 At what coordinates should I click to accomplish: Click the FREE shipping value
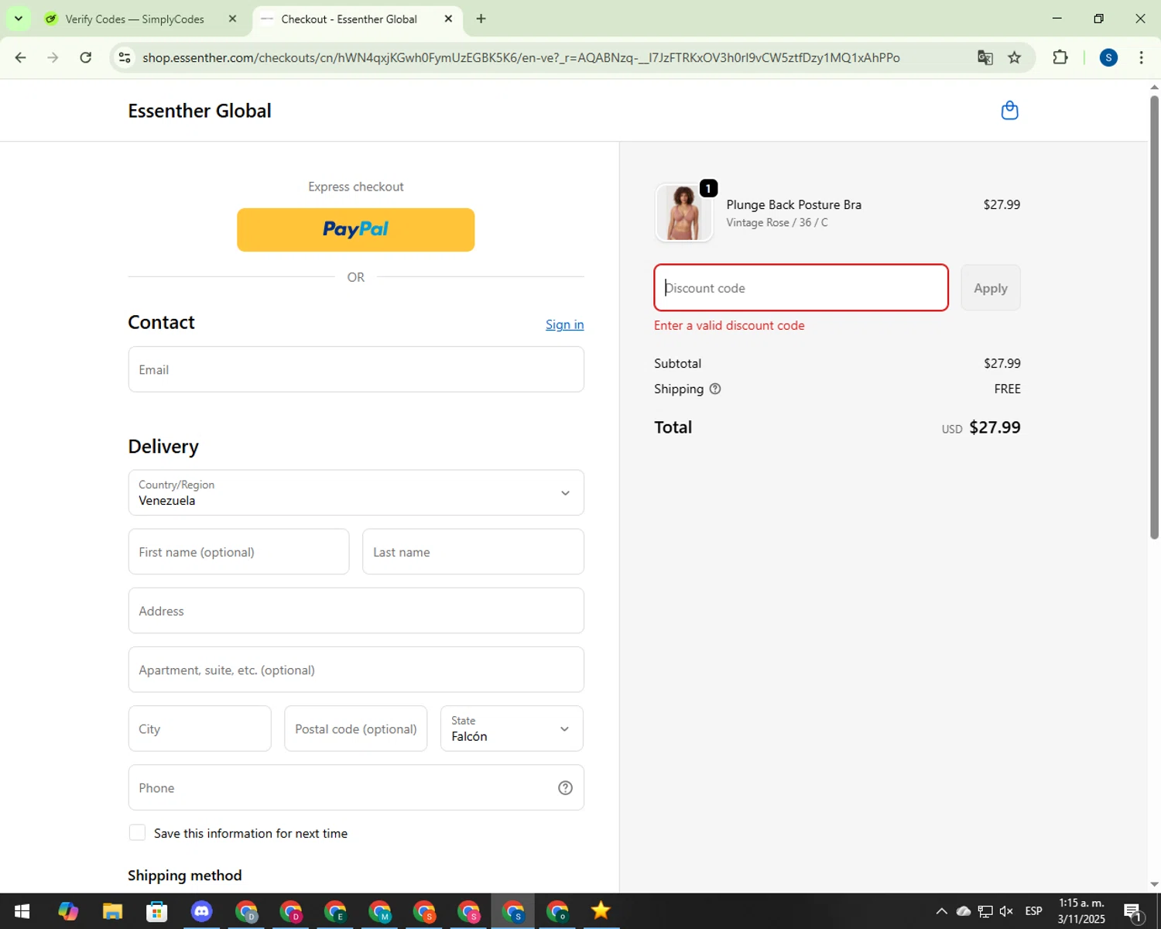[1007, 389]
